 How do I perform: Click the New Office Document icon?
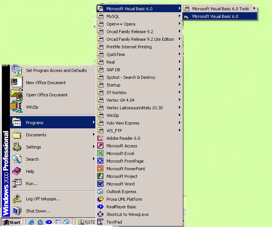17,82
